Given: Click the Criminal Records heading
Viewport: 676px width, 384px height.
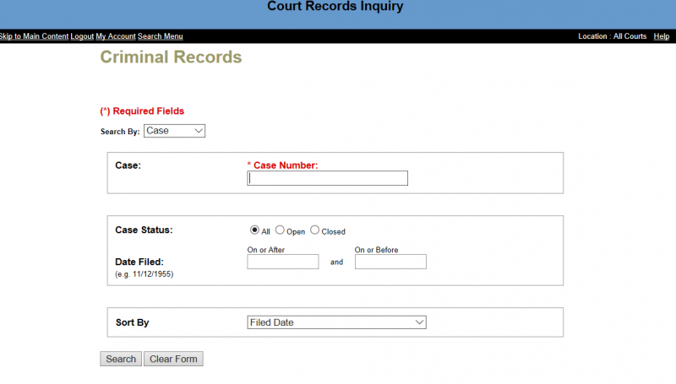Looking at the screenshot, I should pos(171,57).
